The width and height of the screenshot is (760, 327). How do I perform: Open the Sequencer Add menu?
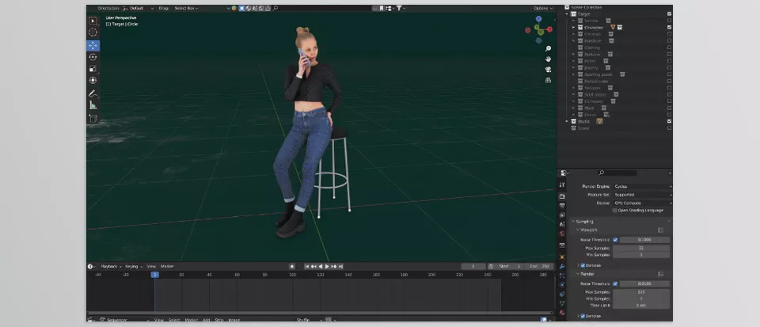coord(207,320)
